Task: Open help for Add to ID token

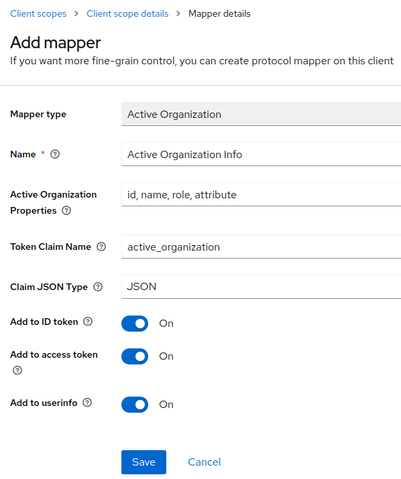Action: pyautogui.click(x=88, y=322)
